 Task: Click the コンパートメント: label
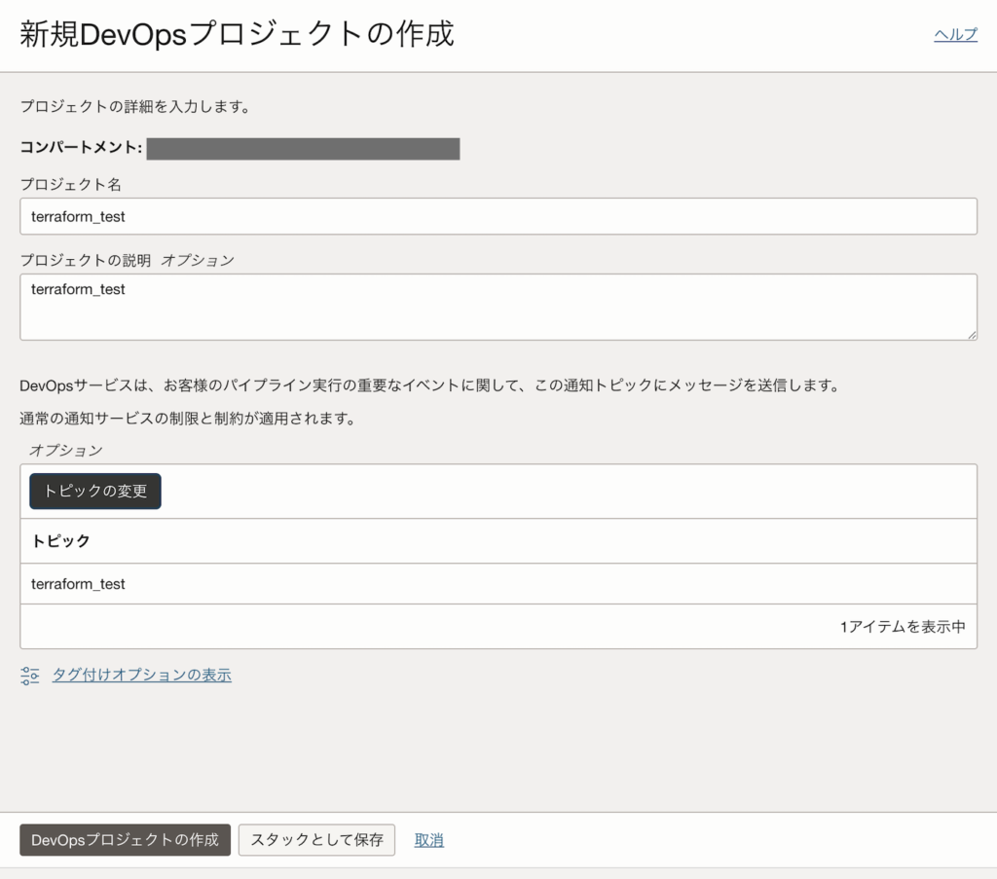[x=81, y=148]
